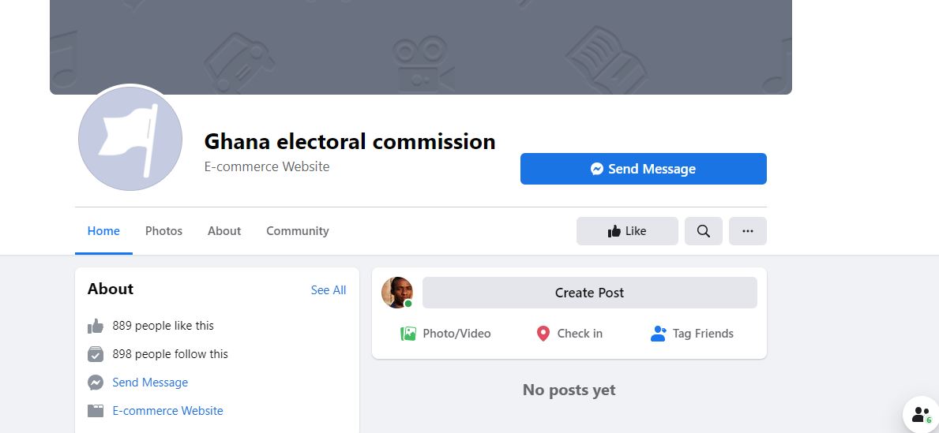
Task: Open the E-commerce Website link in About
Action: [x=167, y=411]
